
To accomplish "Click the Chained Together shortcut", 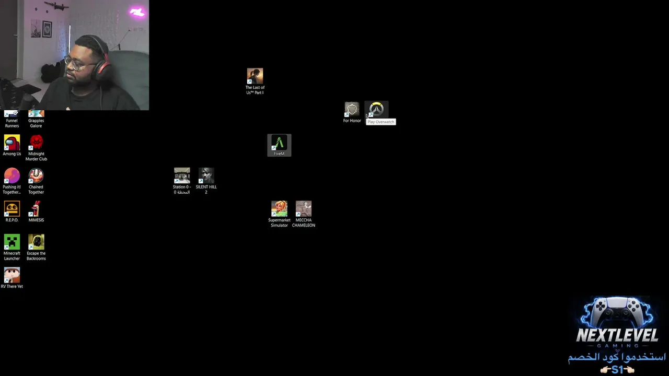I will coord(36,181).
